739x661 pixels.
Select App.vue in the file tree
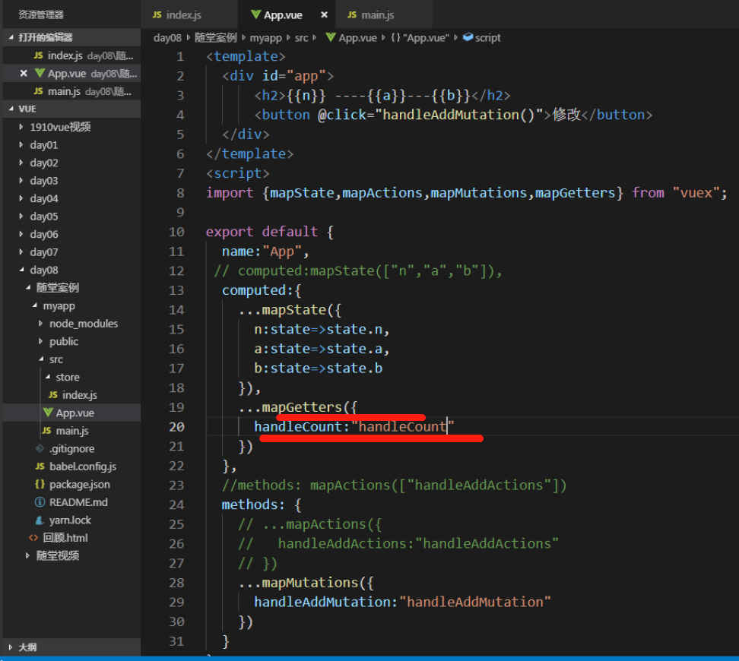pos(71,413)
